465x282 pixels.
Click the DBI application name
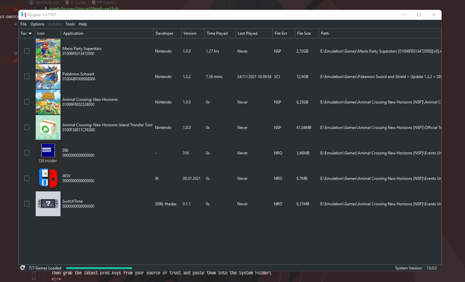(x=65, y=150)
